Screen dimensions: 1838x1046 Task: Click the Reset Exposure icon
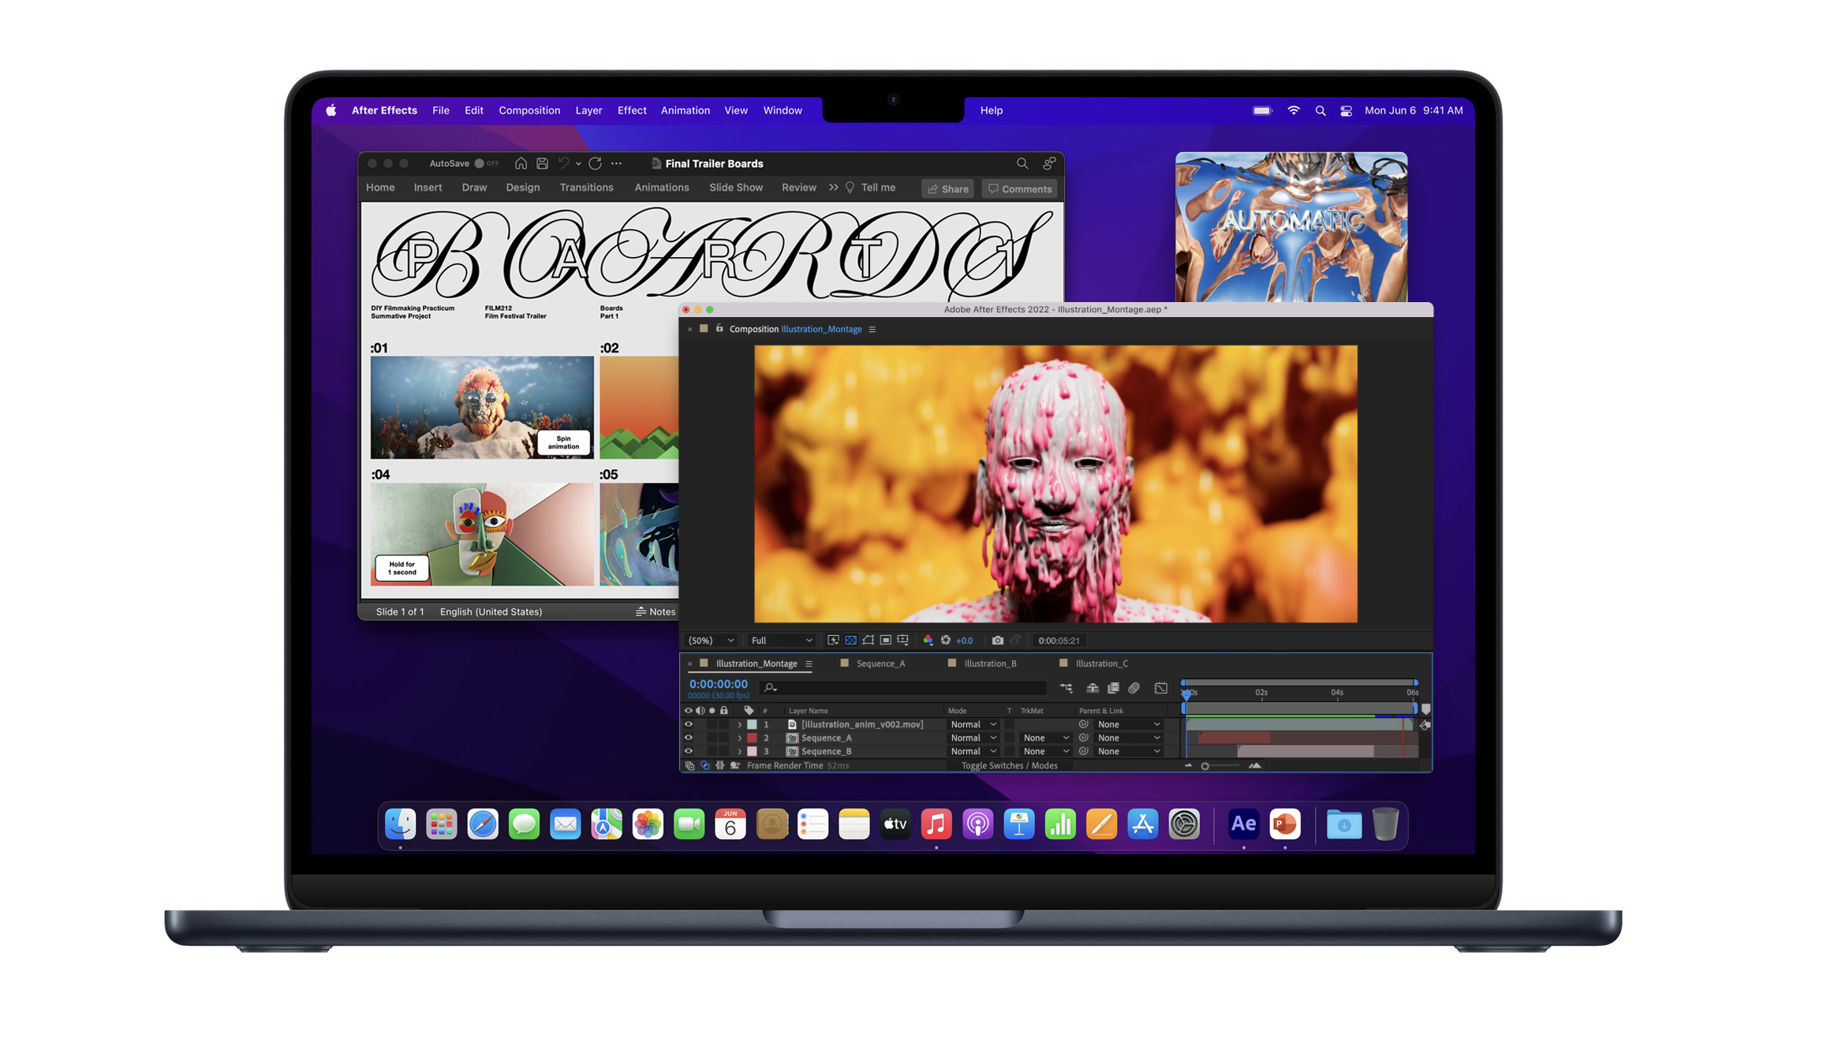click(945, 641)
